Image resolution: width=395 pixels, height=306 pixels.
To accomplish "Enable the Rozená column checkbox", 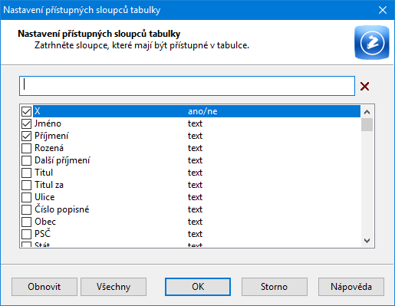I will 26,148.
